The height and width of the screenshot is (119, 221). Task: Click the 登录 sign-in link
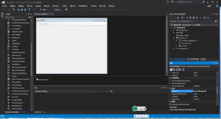209,6
